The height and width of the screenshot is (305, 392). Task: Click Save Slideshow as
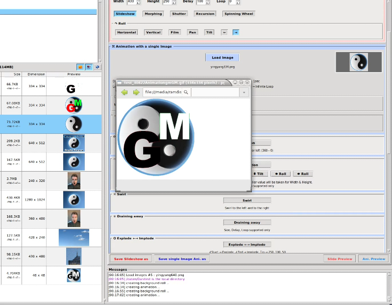[131, 259]
